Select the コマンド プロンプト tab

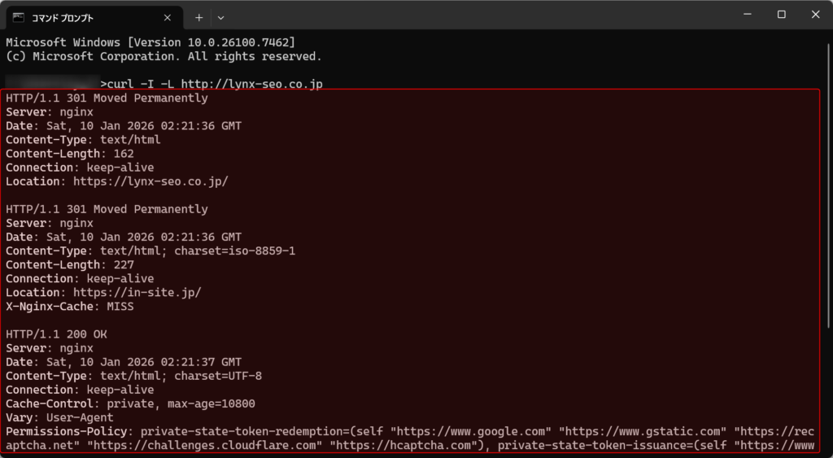[x=81, y=17]
